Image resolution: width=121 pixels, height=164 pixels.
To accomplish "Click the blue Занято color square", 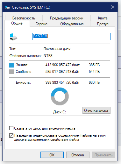I will pyautogui.click(x=11, y=65).
